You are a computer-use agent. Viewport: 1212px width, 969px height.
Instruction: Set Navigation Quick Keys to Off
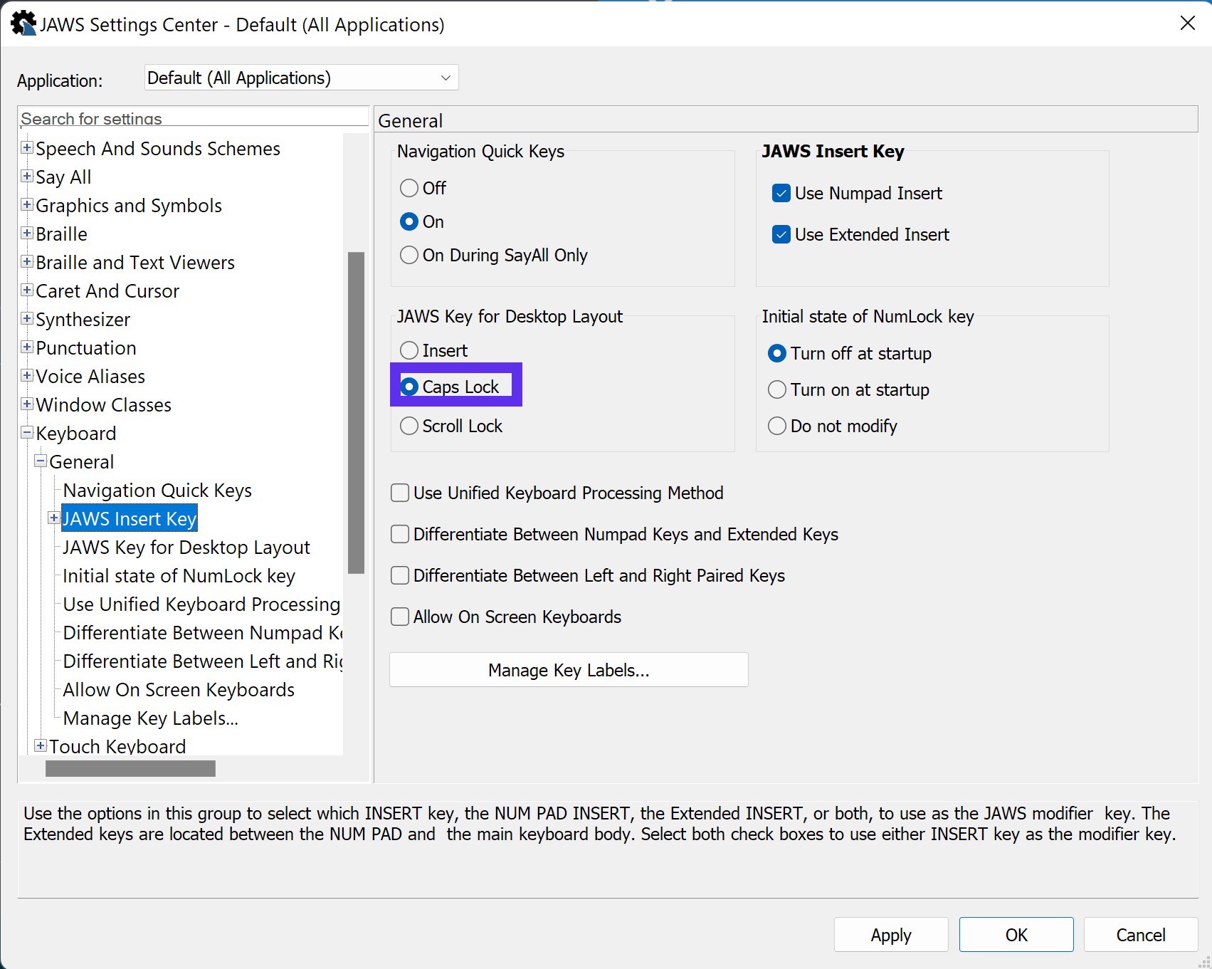(x=409, y=189)
